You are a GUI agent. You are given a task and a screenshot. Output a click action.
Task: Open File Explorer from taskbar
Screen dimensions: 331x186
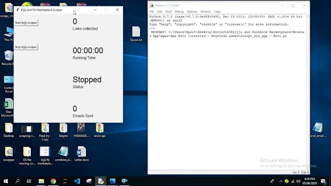(41, 181)
